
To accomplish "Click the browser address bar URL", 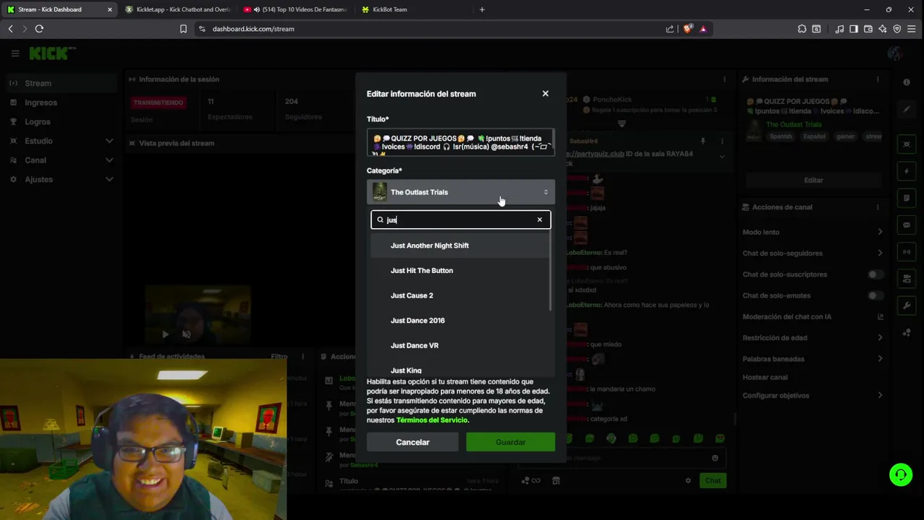I will click(x=253, y=29).
